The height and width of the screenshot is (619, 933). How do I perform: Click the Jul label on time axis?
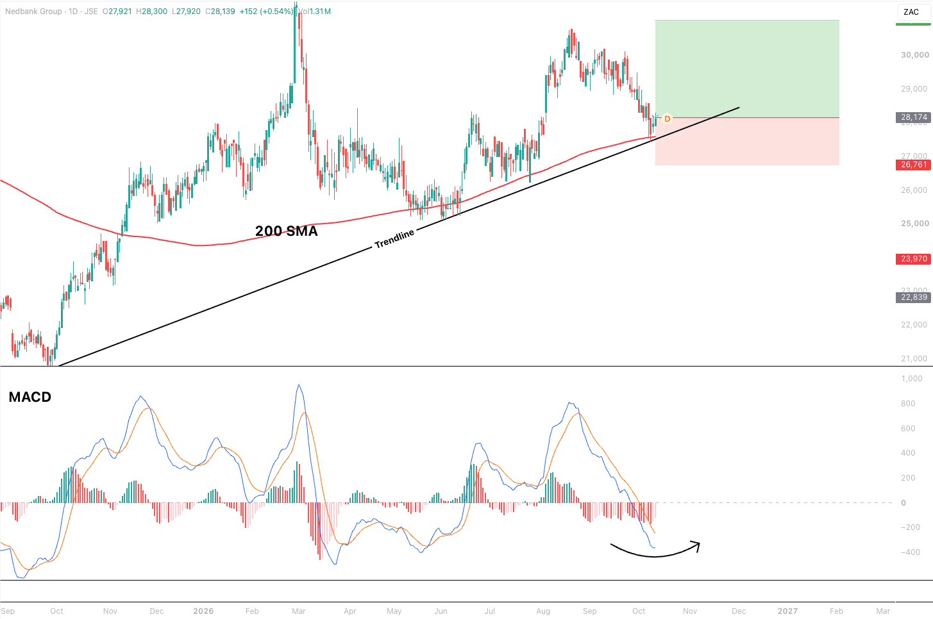(x=489, y=611)
